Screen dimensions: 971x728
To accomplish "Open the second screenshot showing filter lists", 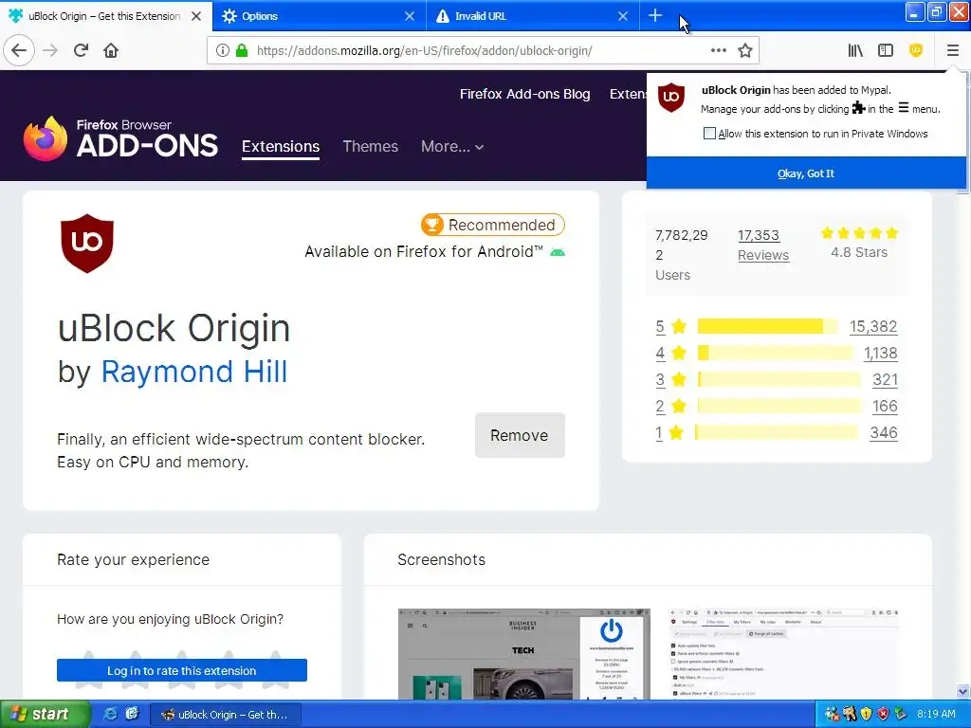I will coord(784,654).
